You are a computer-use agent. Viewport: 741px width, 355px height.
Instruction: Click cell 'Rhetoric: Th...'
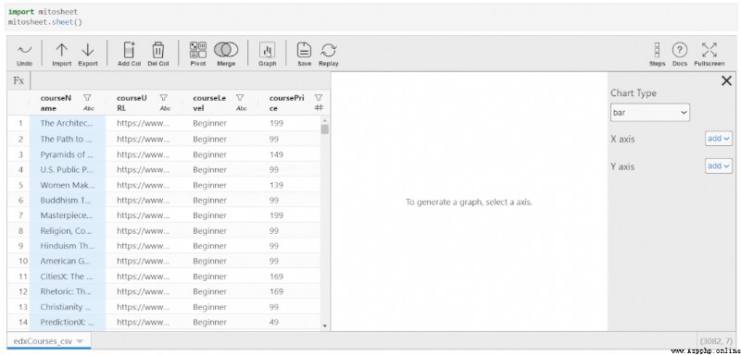(x=68, y=291)
